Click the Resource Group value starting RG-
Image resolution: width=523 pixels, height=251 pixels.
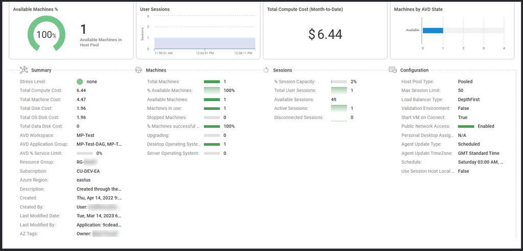[x=87, y=162]
